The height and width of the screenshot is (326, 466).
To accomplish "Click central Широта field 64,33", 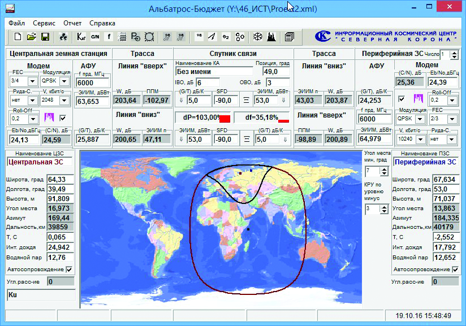I will pos(61,179).
